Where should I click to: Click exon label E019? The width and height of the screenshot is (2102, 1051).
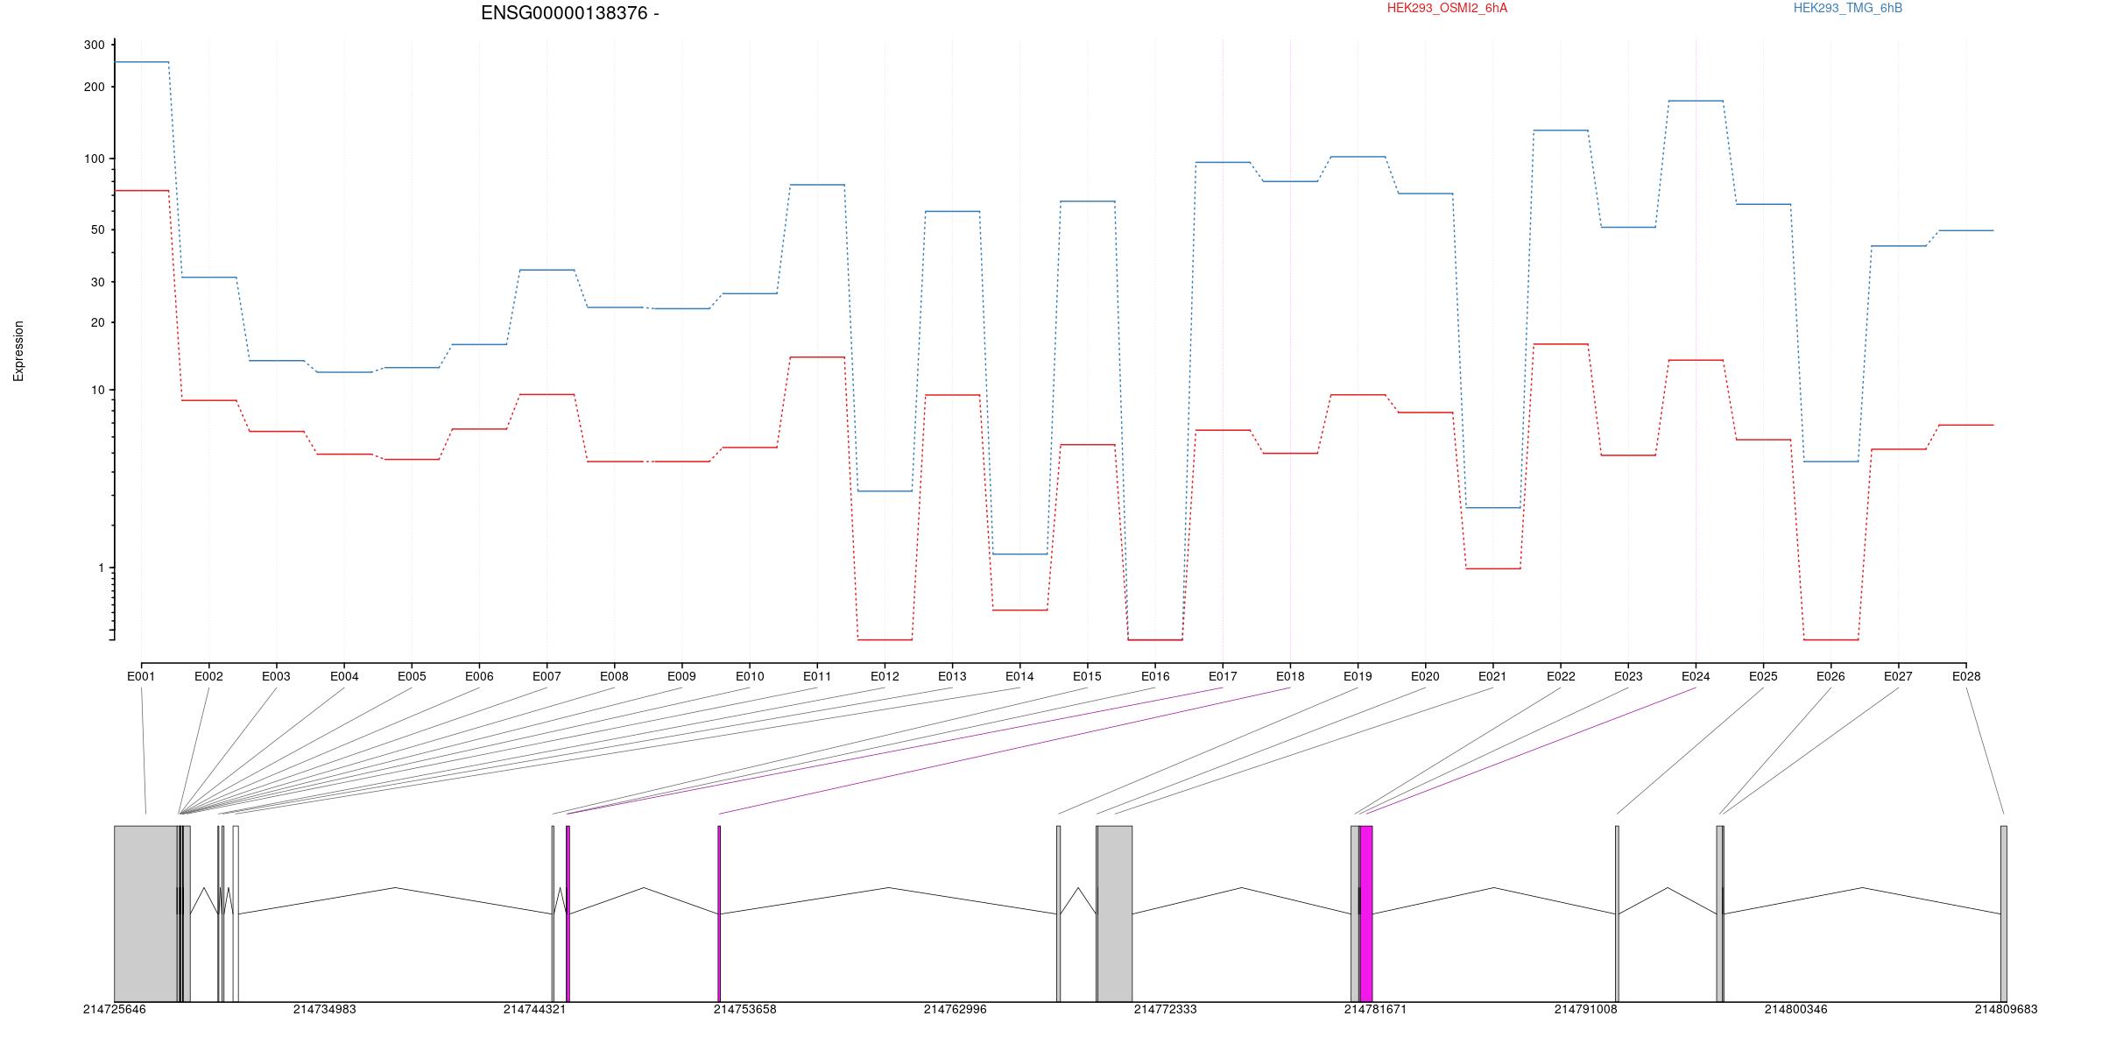click(x=1358, y=676)
